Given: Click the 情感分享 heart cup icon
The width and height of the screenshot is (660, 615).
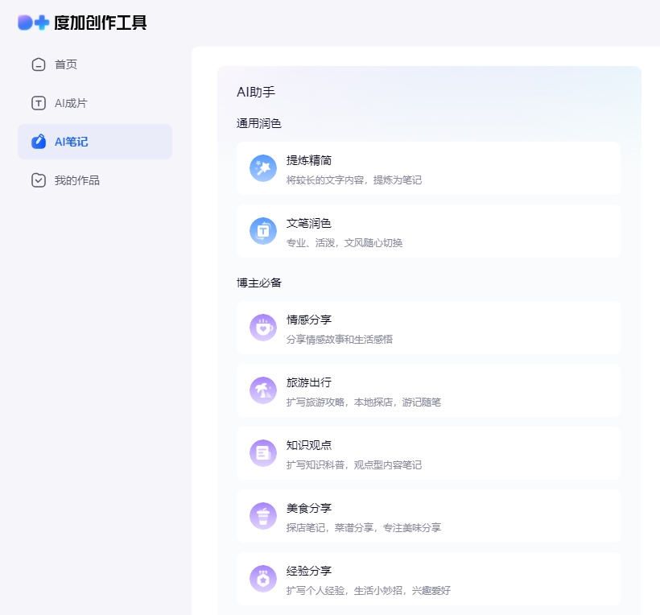Looking at the screenshot, I should tap(263, 328).
